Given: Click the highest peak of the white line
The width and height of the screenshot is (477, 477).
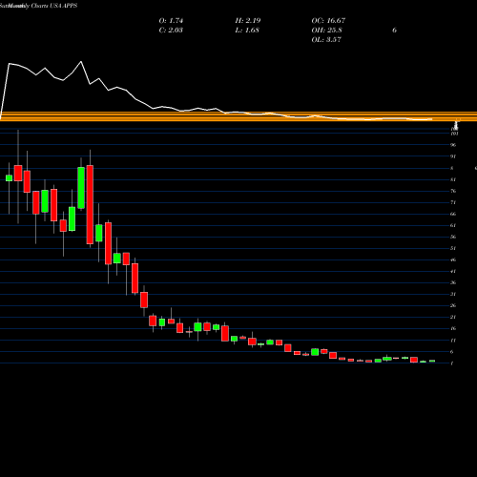Looking at the screenshot, I should tap(81, 61).
